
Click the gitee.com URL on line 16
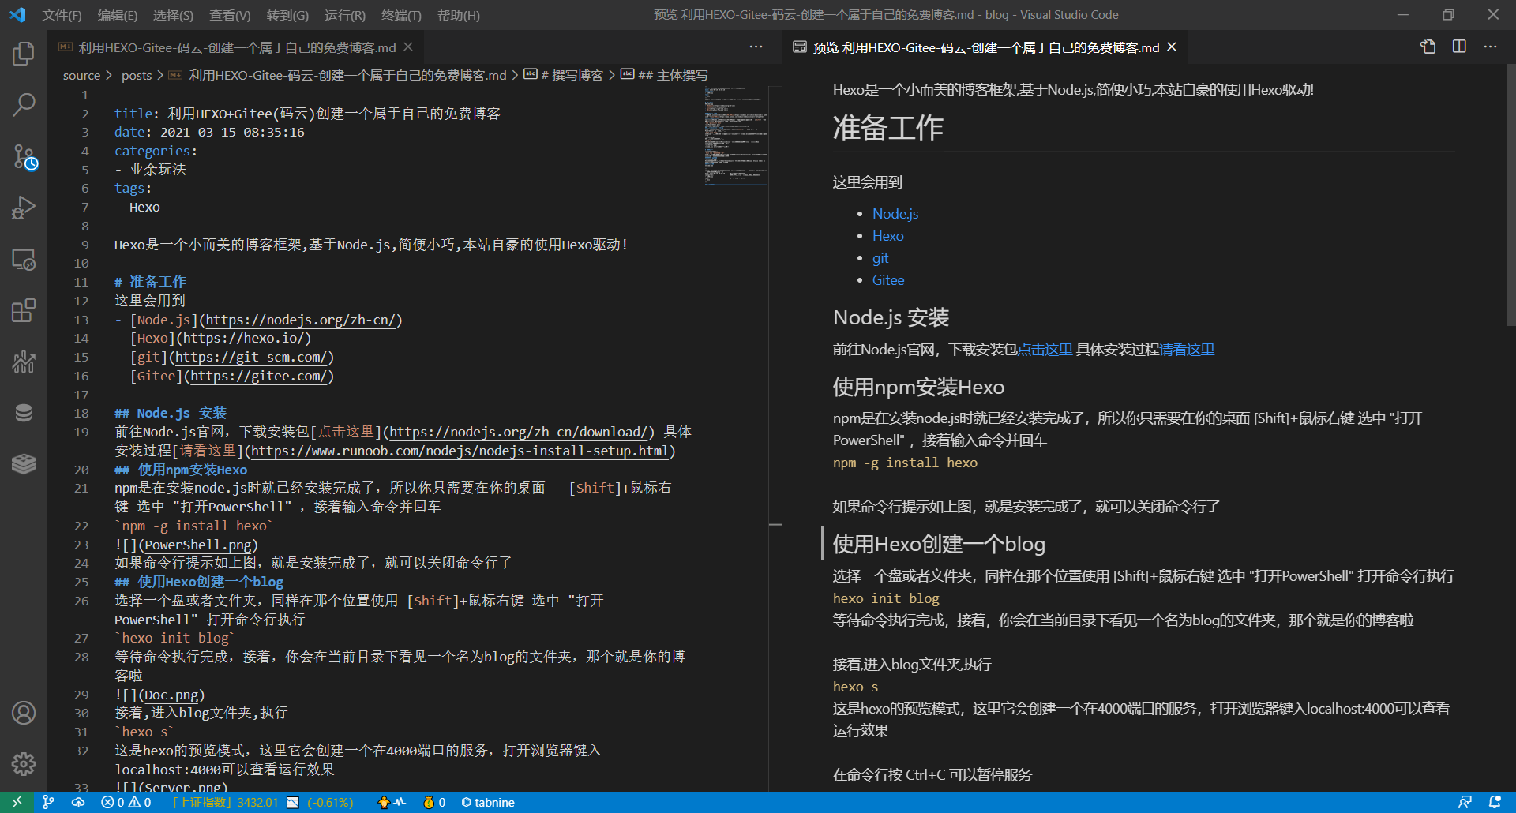(x=259, y=376)
